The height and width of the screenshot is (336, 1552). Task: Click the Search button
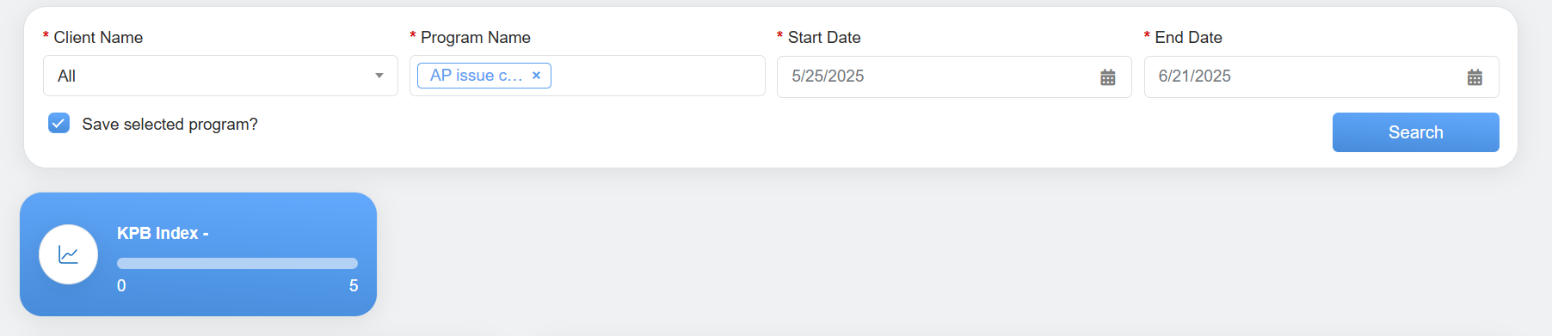[x=1415, y=132]
